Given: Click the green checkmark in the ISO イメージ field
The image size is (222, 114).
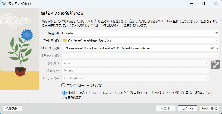Looking at the screenshot, I should [x=212, y=48].
